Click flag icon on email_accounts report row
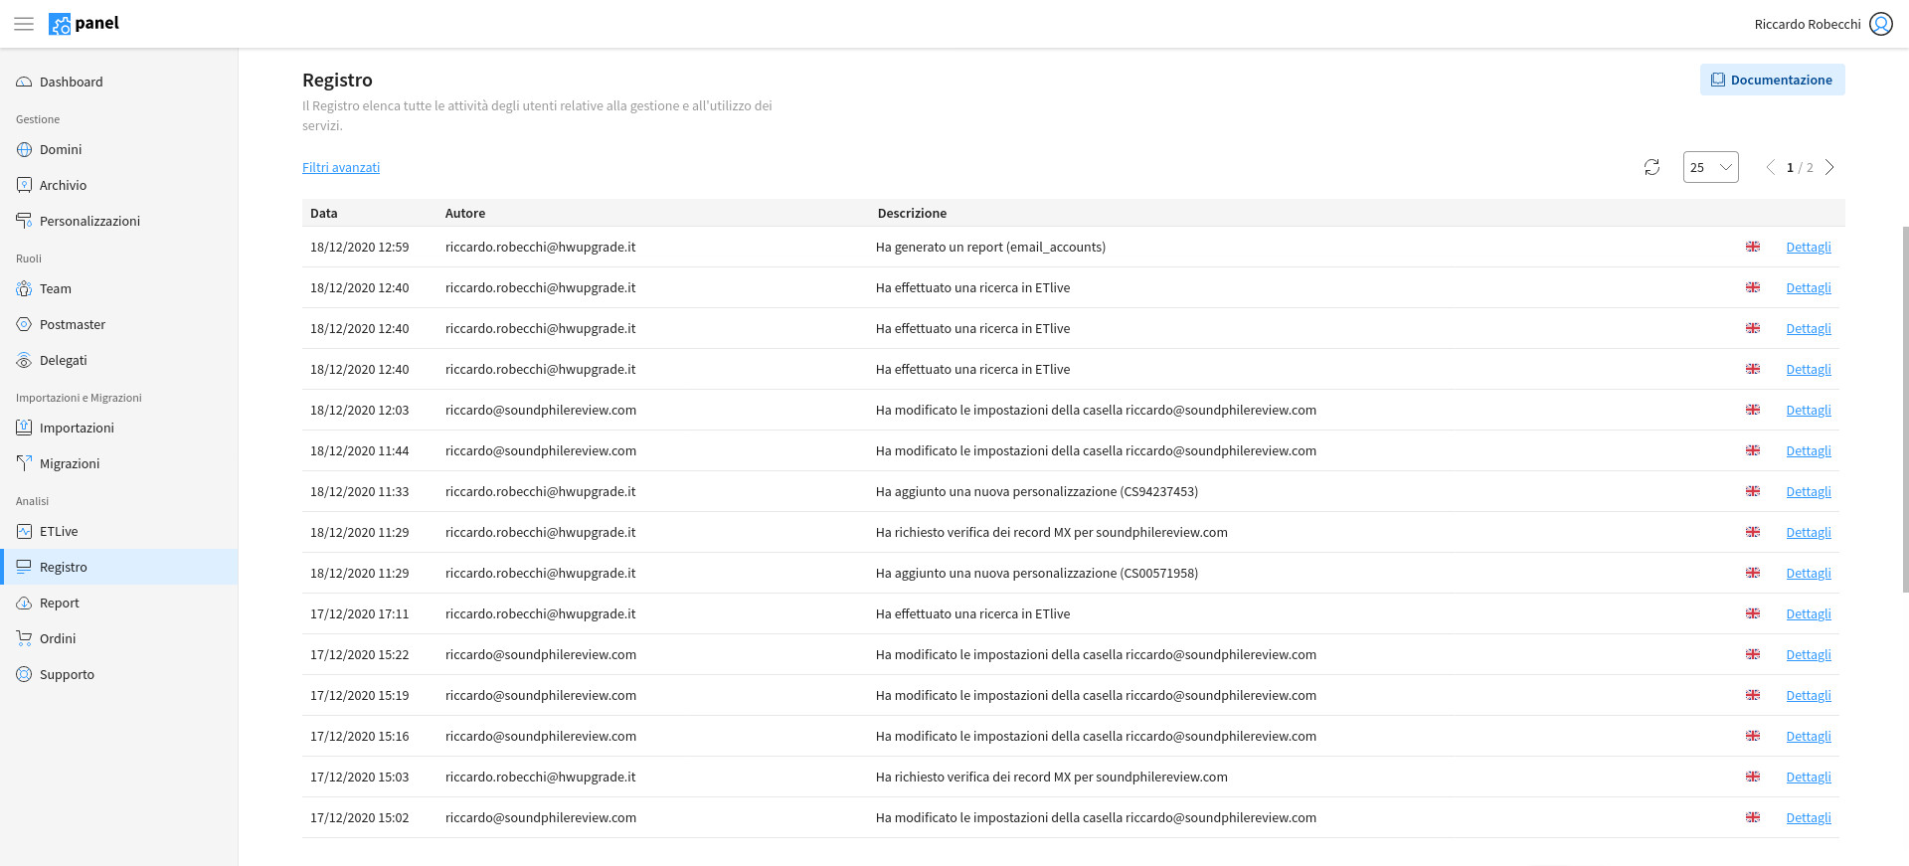This screenshot has width=1909, height=866. (x=1753, y=247)
